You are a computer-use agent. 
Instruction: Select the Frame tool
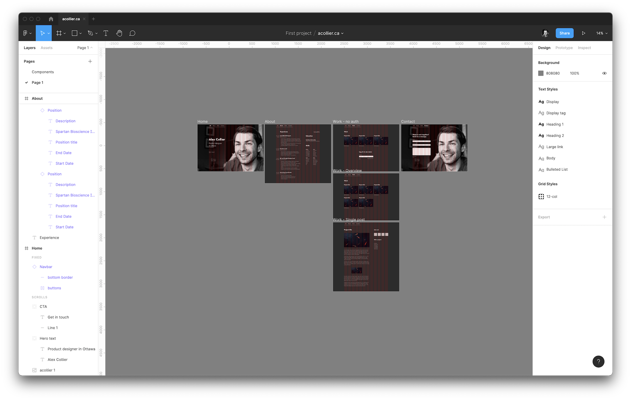[58, 33]
